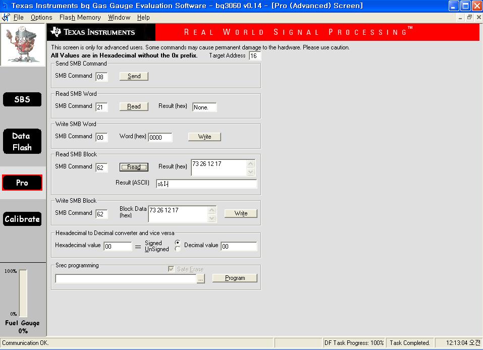Viewport: 483px width, 350px height.
Task: Click the title bar application icon
Action: point(5,5)
